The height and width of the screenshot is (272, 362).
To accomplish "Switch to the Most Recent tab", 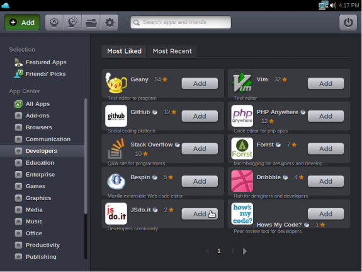I will [x=173, y=51].
